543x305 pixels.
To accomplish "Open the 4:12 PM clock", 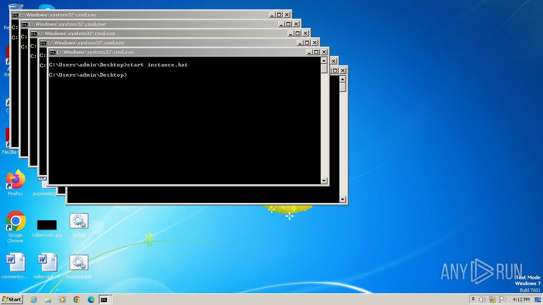I will 521,299.
